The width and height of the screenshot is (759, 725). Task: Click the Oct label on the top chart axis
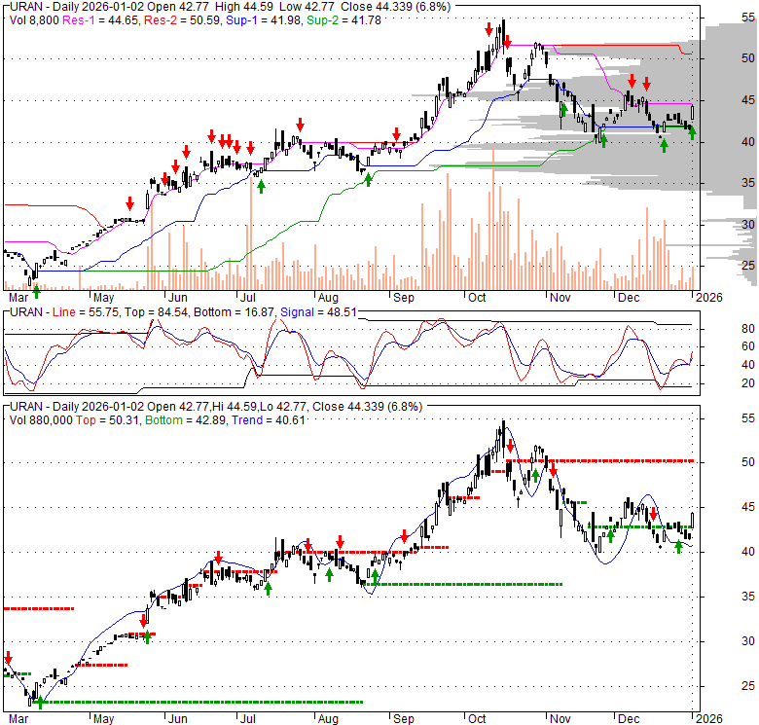tap(477, 297)
